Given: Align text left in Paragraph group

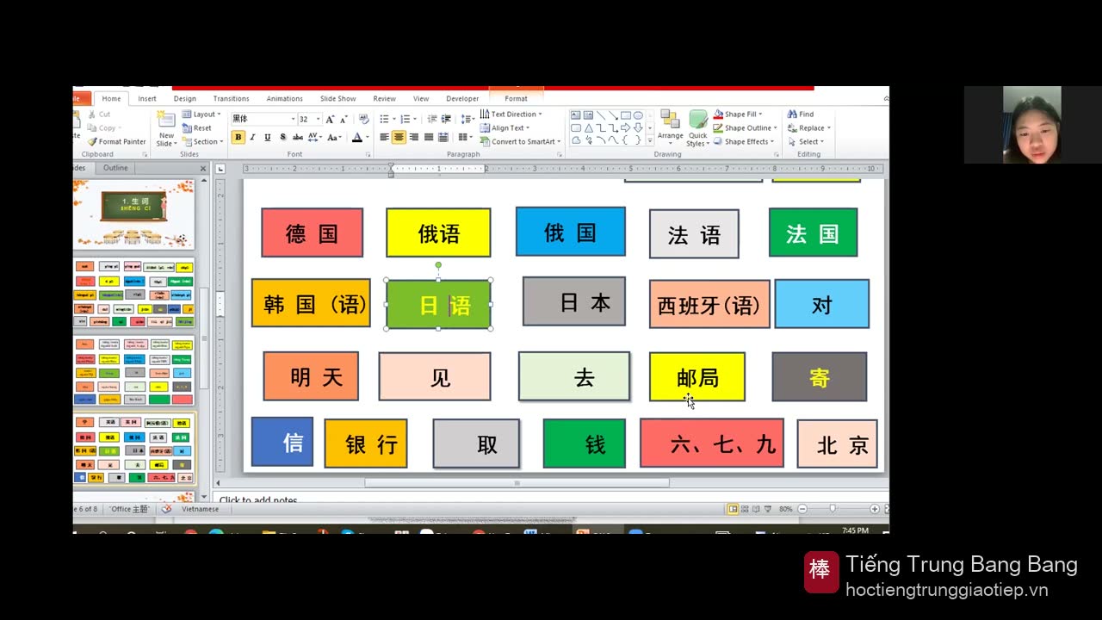Looking at the screenshot, I should [x=384, y=138].
